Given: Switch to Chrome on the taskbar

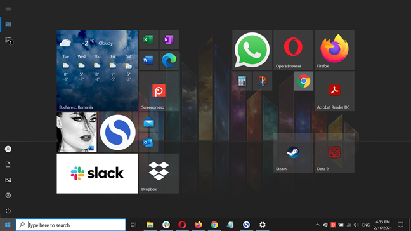Looking at the screenshot, I should tap(214, 225).
